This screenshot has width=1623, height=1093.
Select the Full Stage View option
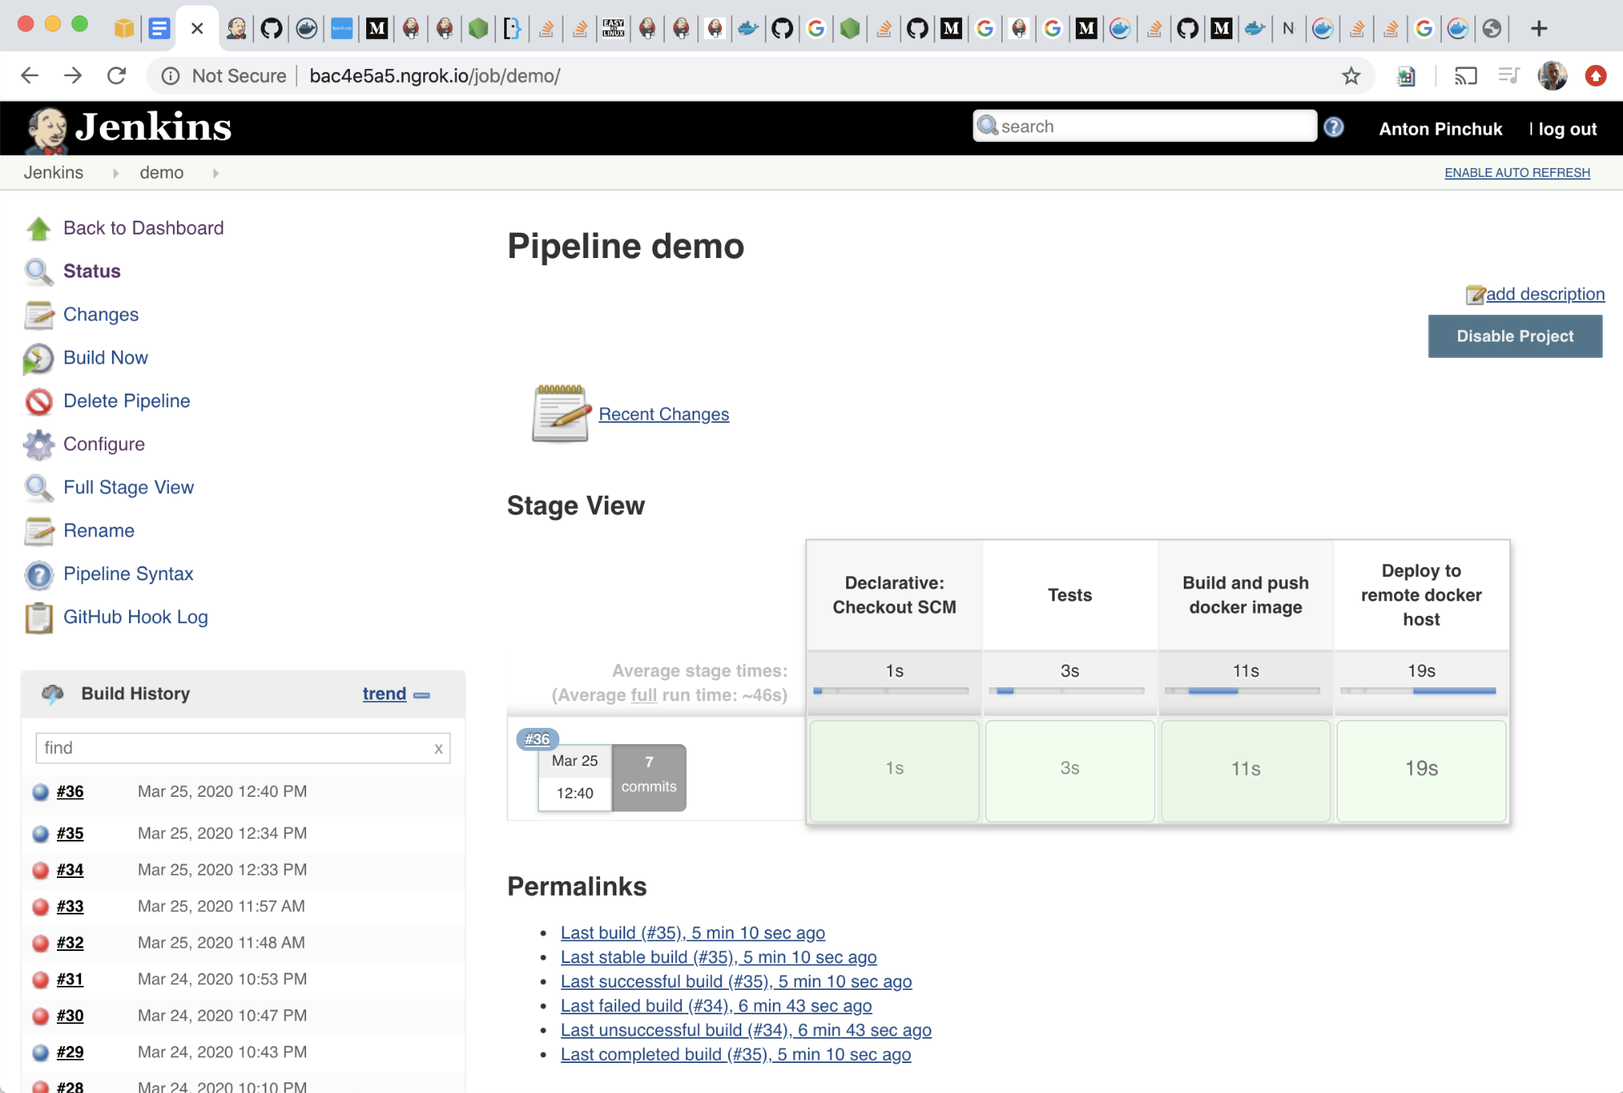[x=128, y=487]
